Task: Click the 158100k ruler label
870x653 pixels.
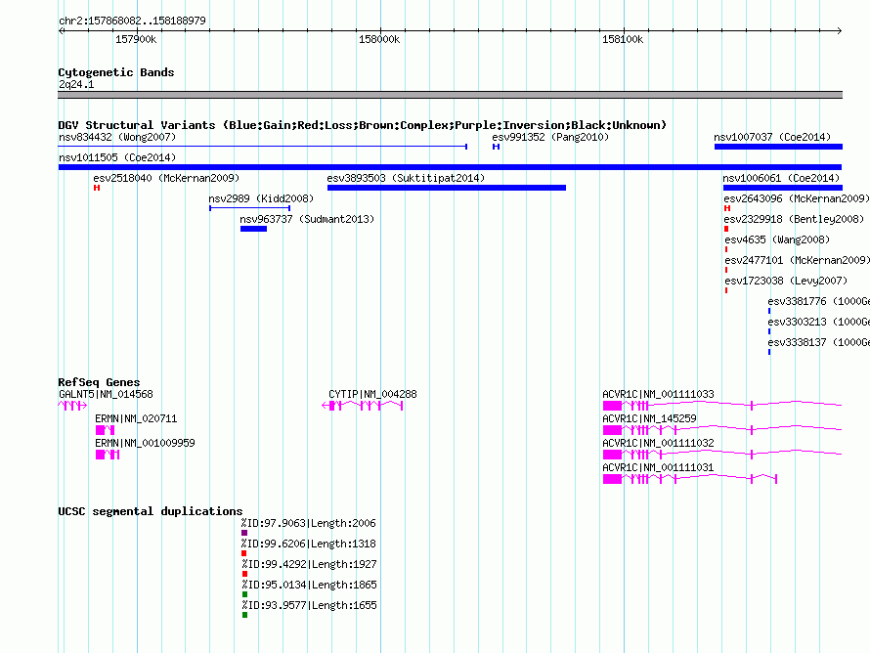Action: pyautogui.click(x=623, y=39)
